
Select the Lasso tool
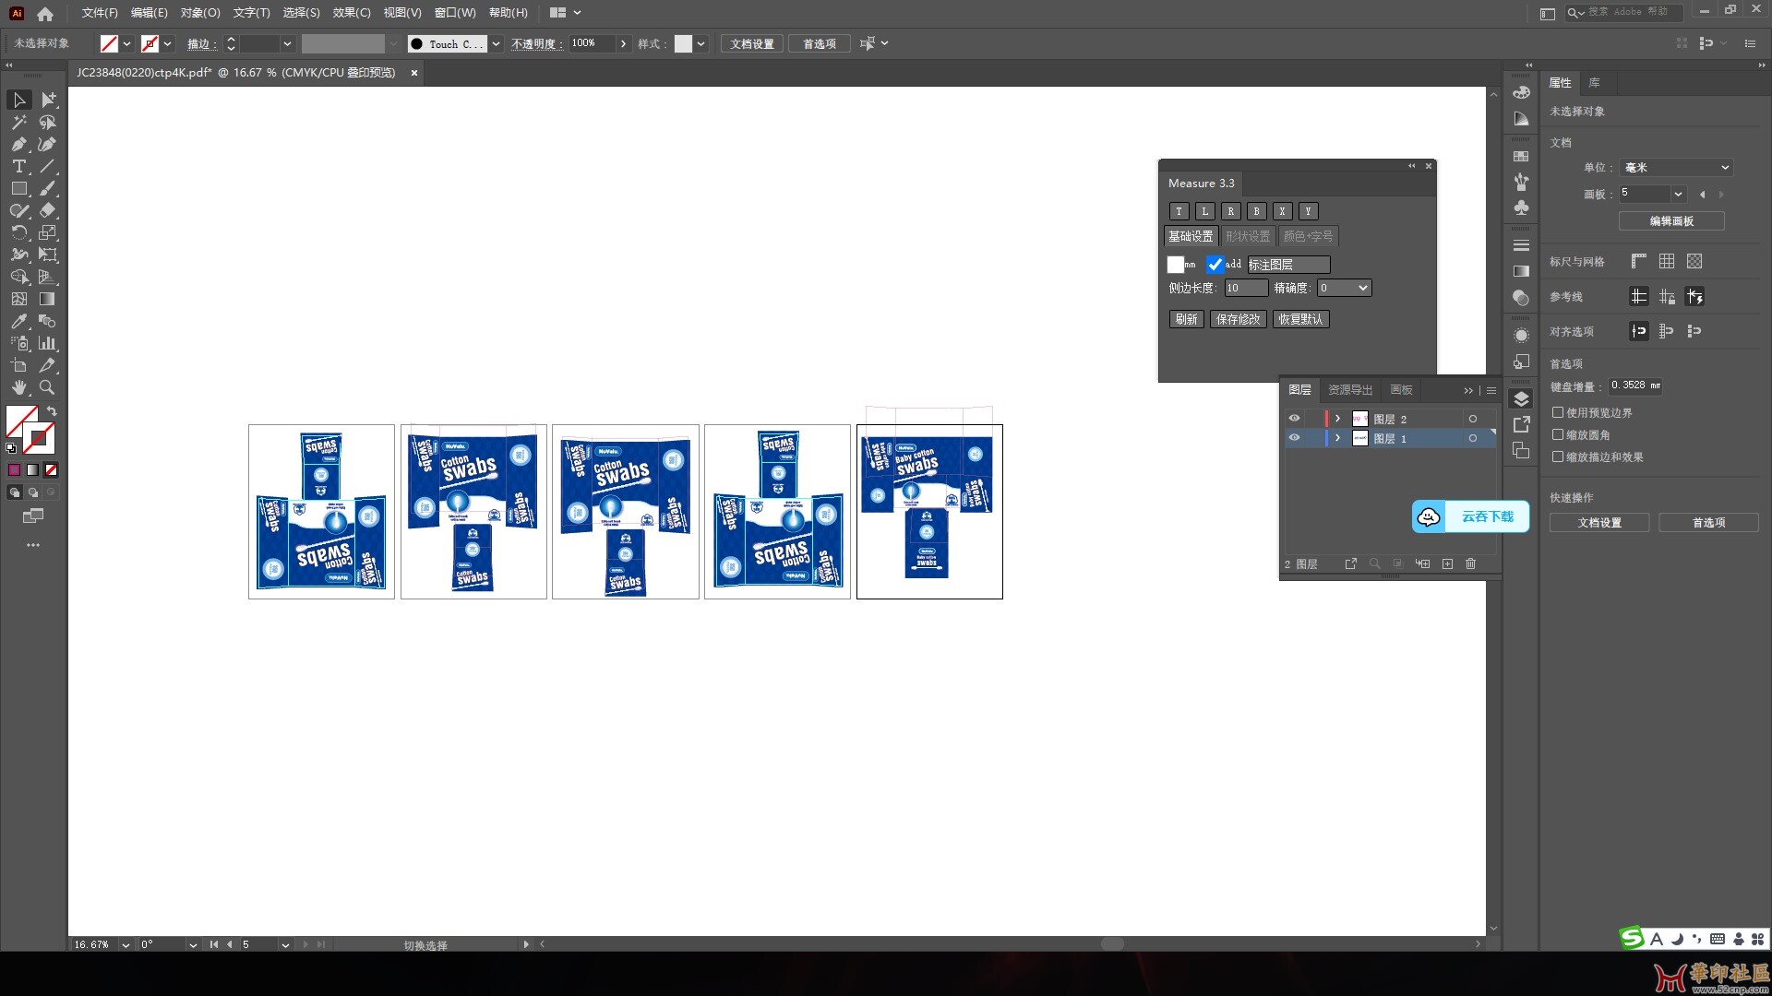tap(48, 122)
